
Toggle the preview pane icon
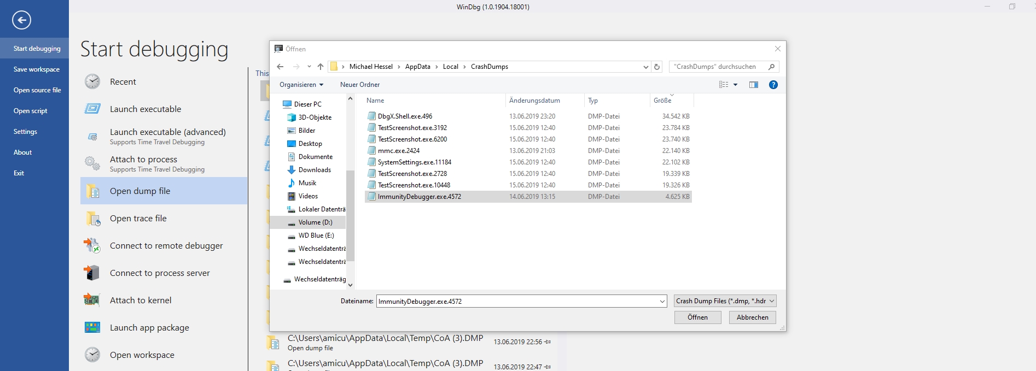coord(754,85)
